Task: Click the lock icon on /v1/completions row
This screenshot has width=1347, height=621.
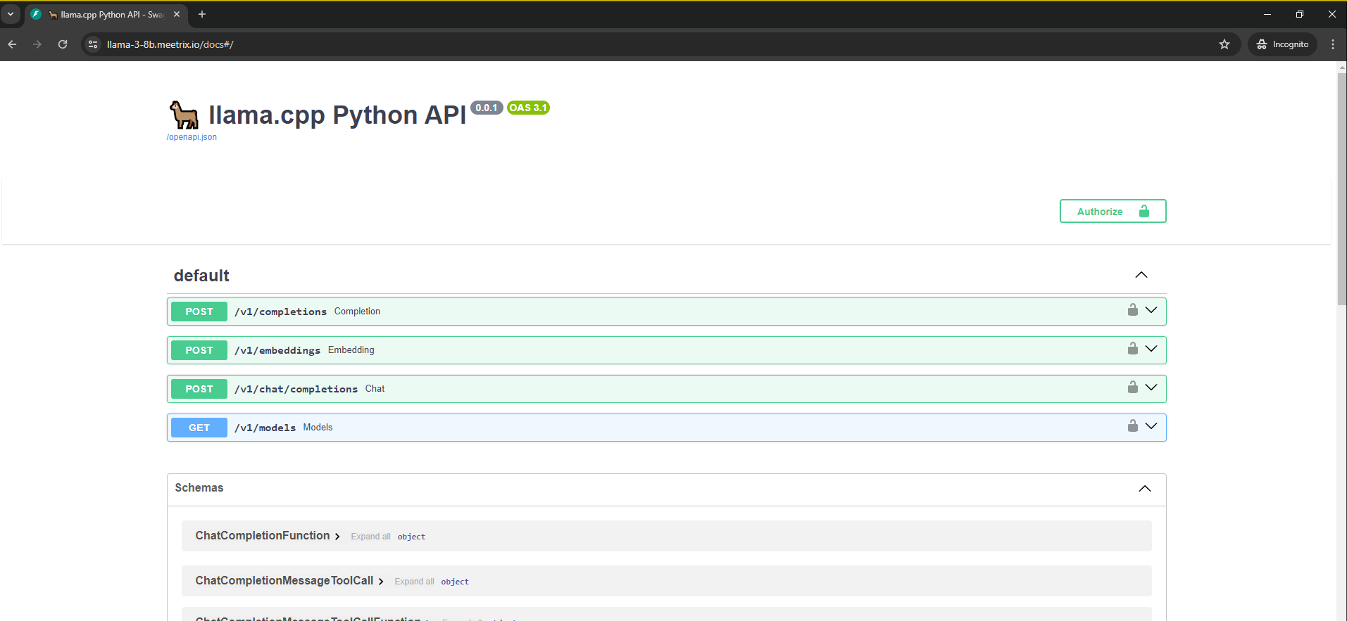Action: point(1132,310)
